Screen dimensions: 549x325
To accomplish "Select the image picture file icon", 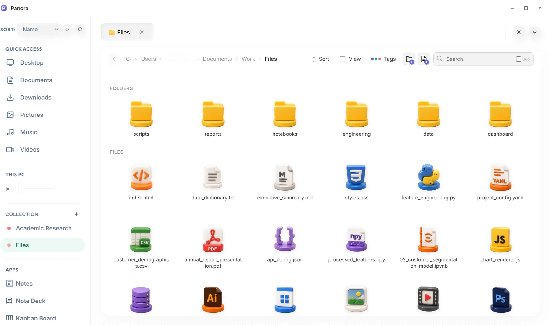I will [356, 299].
